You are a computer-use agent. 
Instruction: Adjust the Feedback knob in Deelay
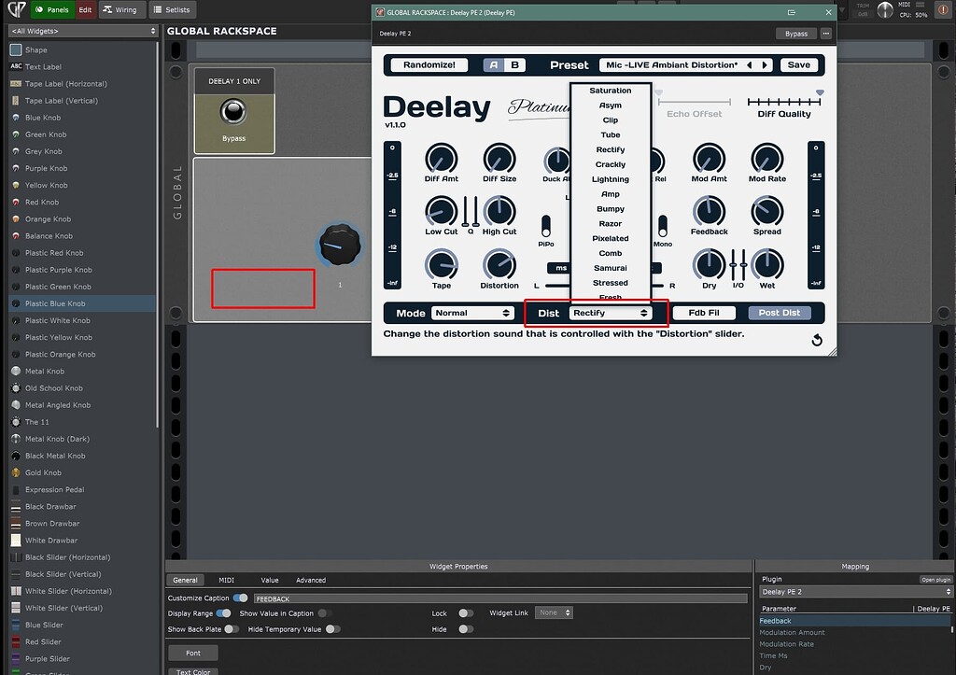[709, 213]
